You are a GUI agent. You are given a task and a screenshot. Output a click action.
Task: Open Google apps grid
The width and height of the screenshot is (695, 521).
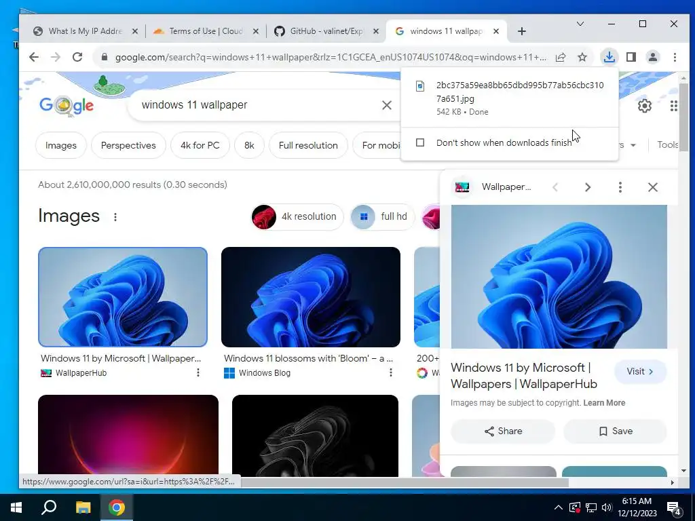pos(673,105)
